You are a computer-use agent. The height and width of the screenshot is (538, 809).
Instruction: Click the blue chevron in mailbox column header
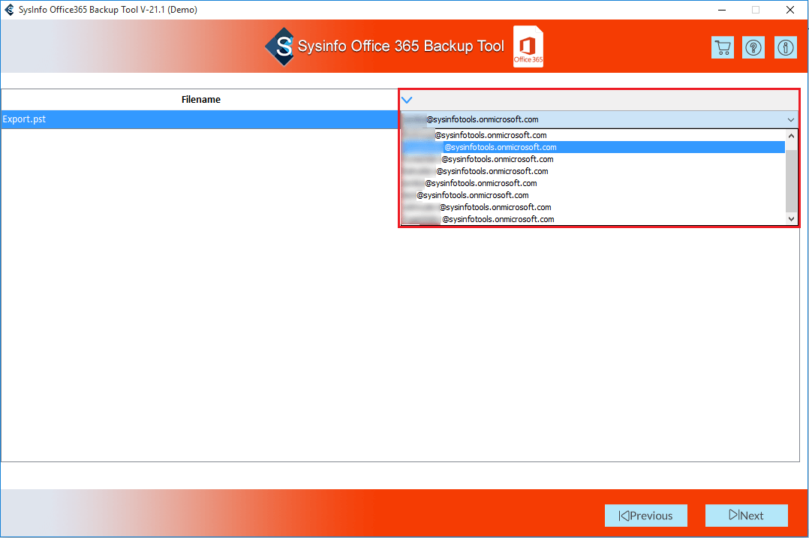click(x=407, y=100)
